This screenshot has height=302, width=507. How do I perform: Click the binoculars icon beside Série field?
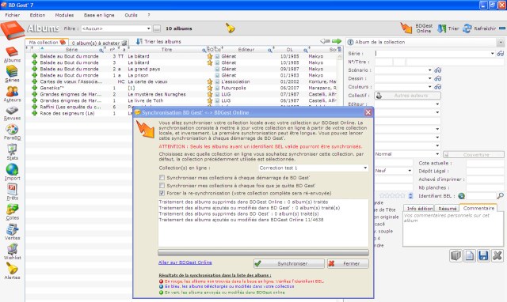click(x=500, y=54)
